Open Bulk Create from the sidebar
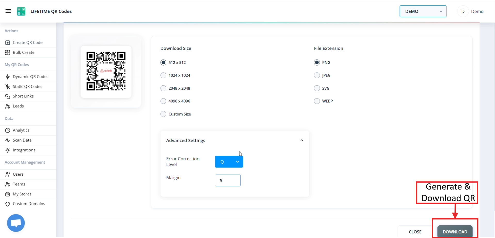The width and height of the screenshot is (495, 238). [8, 52]
